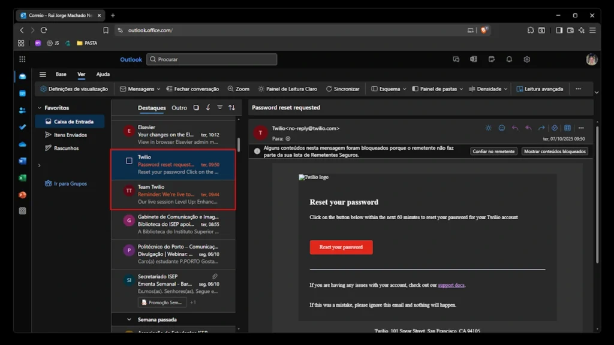Select the Outro inbox tab
Viewport: 614px width, 345px height.
[179, 108]
